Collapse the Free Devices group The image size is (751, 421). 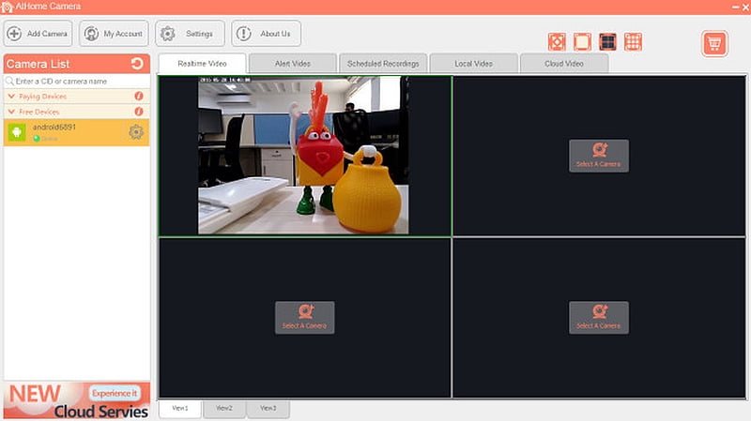(11, 112)
